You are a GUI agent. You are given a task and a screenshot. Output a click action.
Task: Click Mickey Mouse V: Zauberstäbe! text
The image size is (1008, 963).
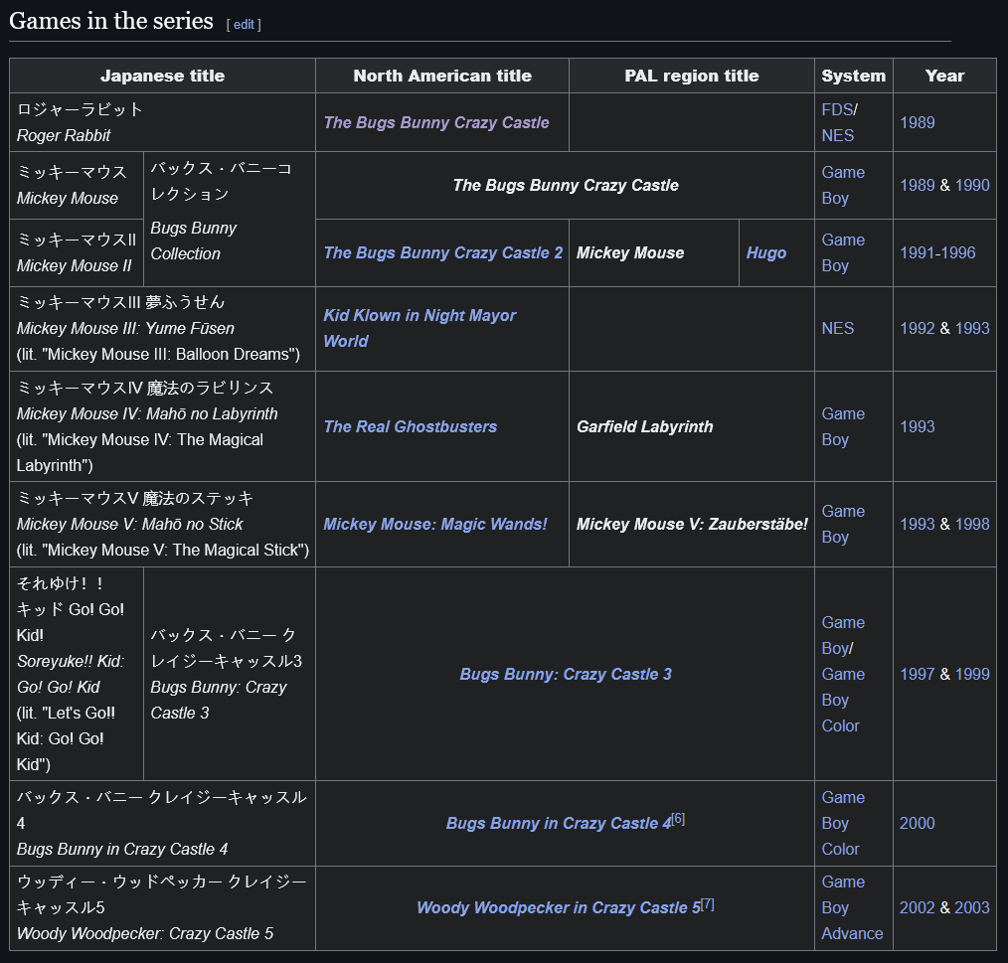(x=692, y=524)
